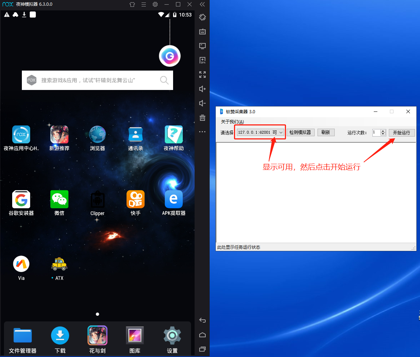Screen dimensions: 420x357
Task: Open Nox keyboard mapping icon
Action: [202, 32]
